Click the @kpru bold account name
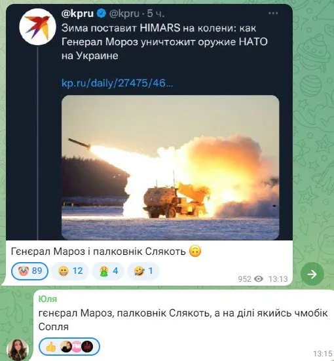The height and width of the screenshot is (361, 334). [77, 14]
